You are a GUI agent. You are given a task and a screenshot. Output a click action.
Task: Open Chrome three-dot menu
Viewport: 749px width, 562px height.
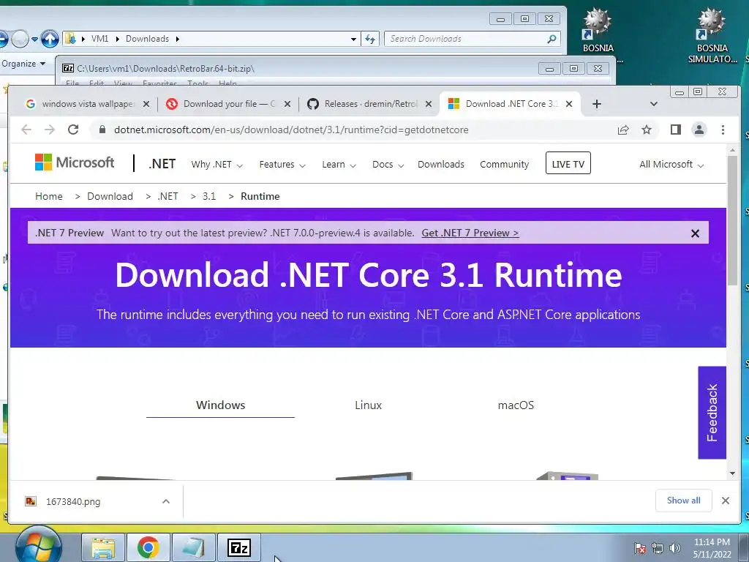(723, 130)
